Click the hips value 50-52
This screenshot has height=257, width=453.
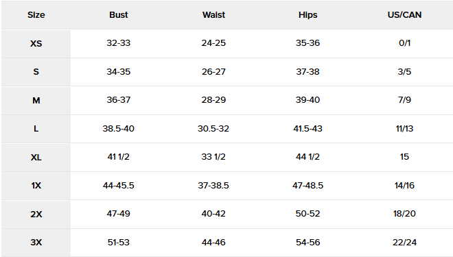[x=307, y=214]
